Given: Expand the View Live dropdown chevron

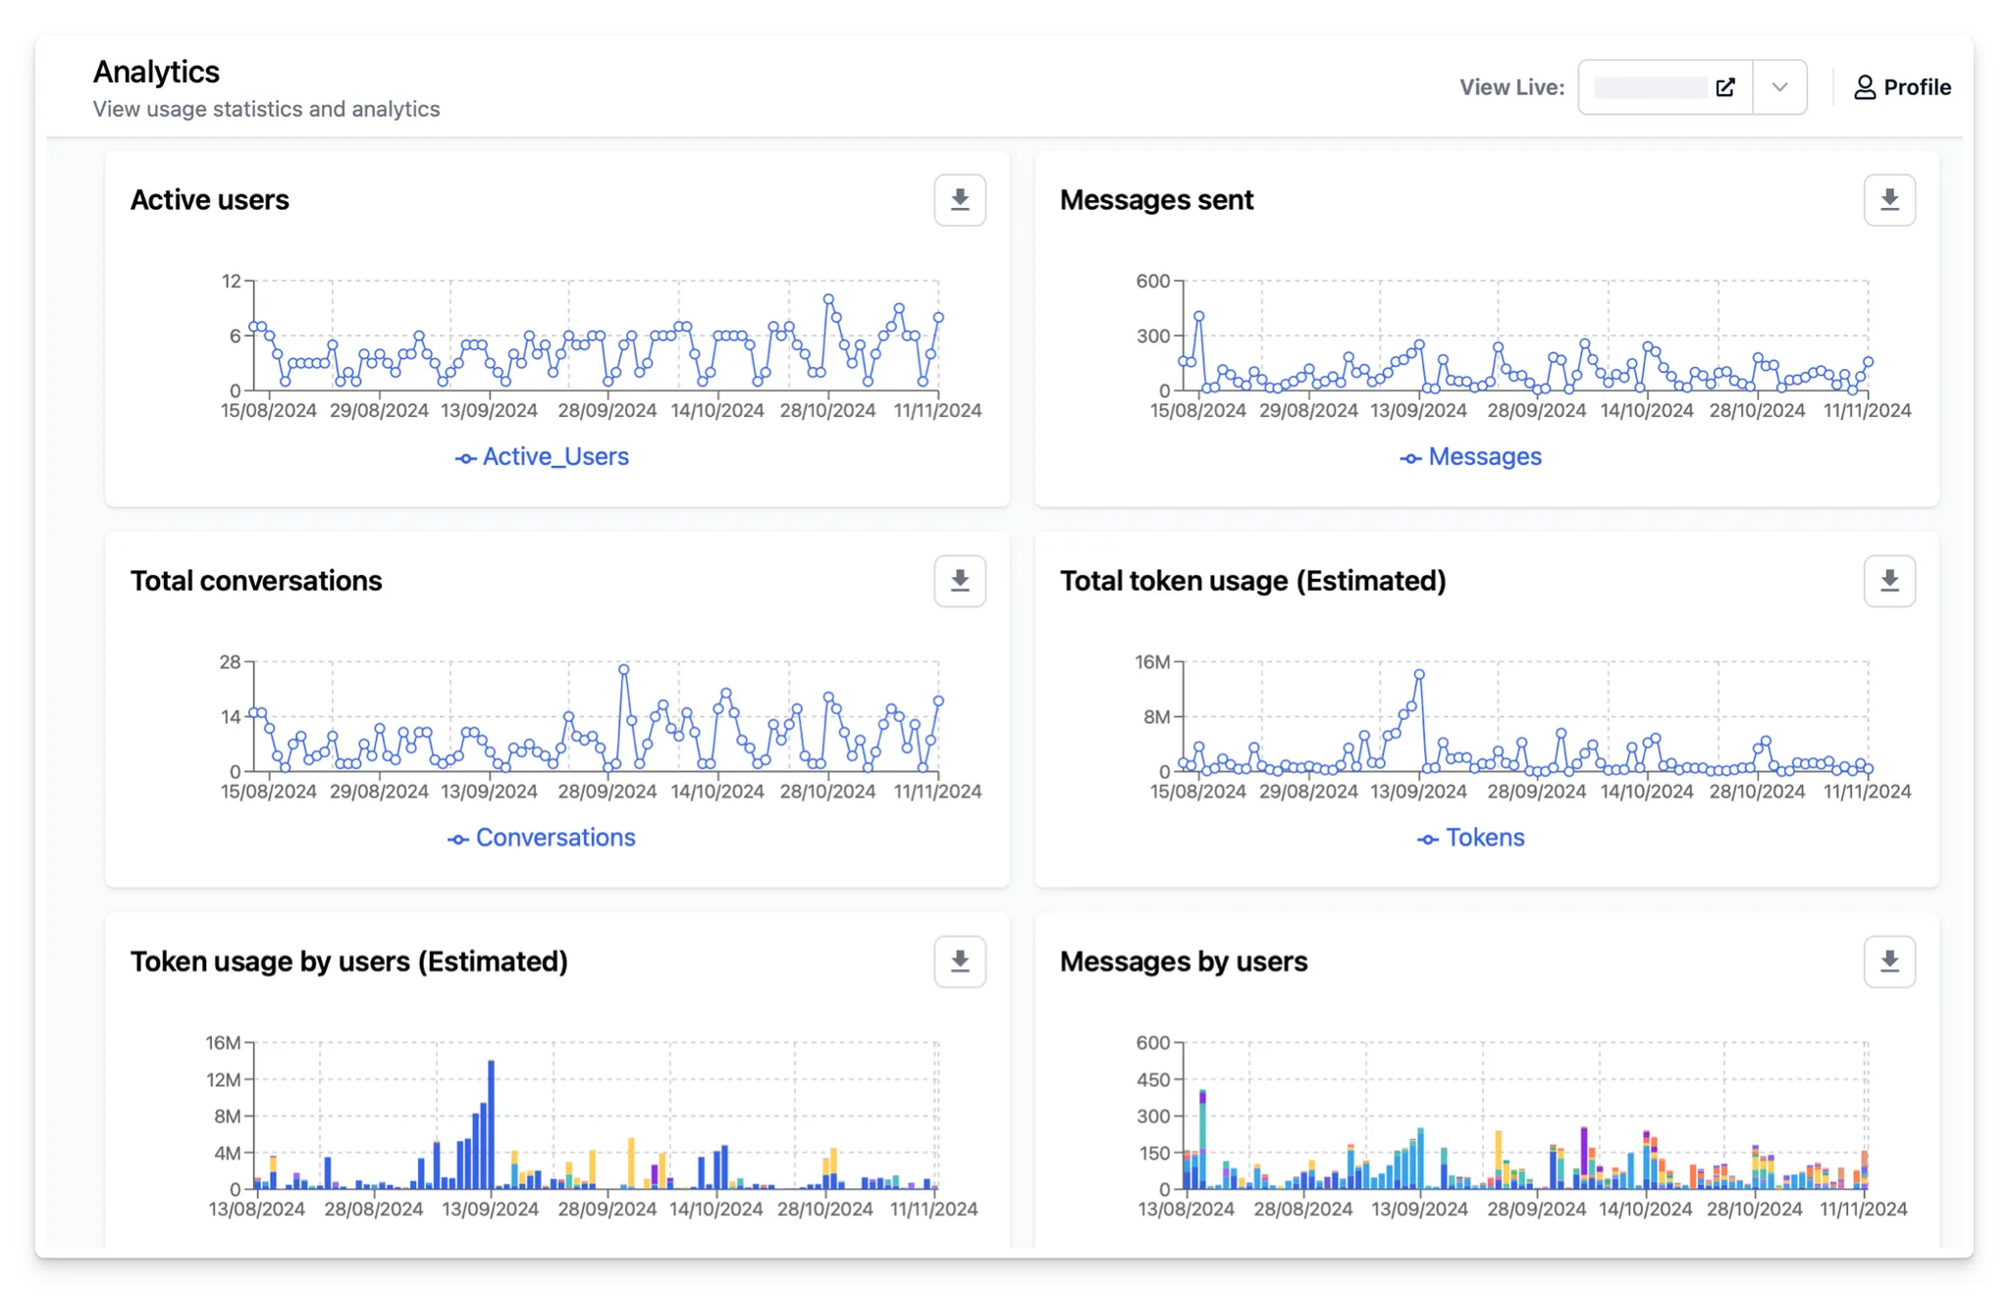Looking at the screenshot, I should point(1779,87).
